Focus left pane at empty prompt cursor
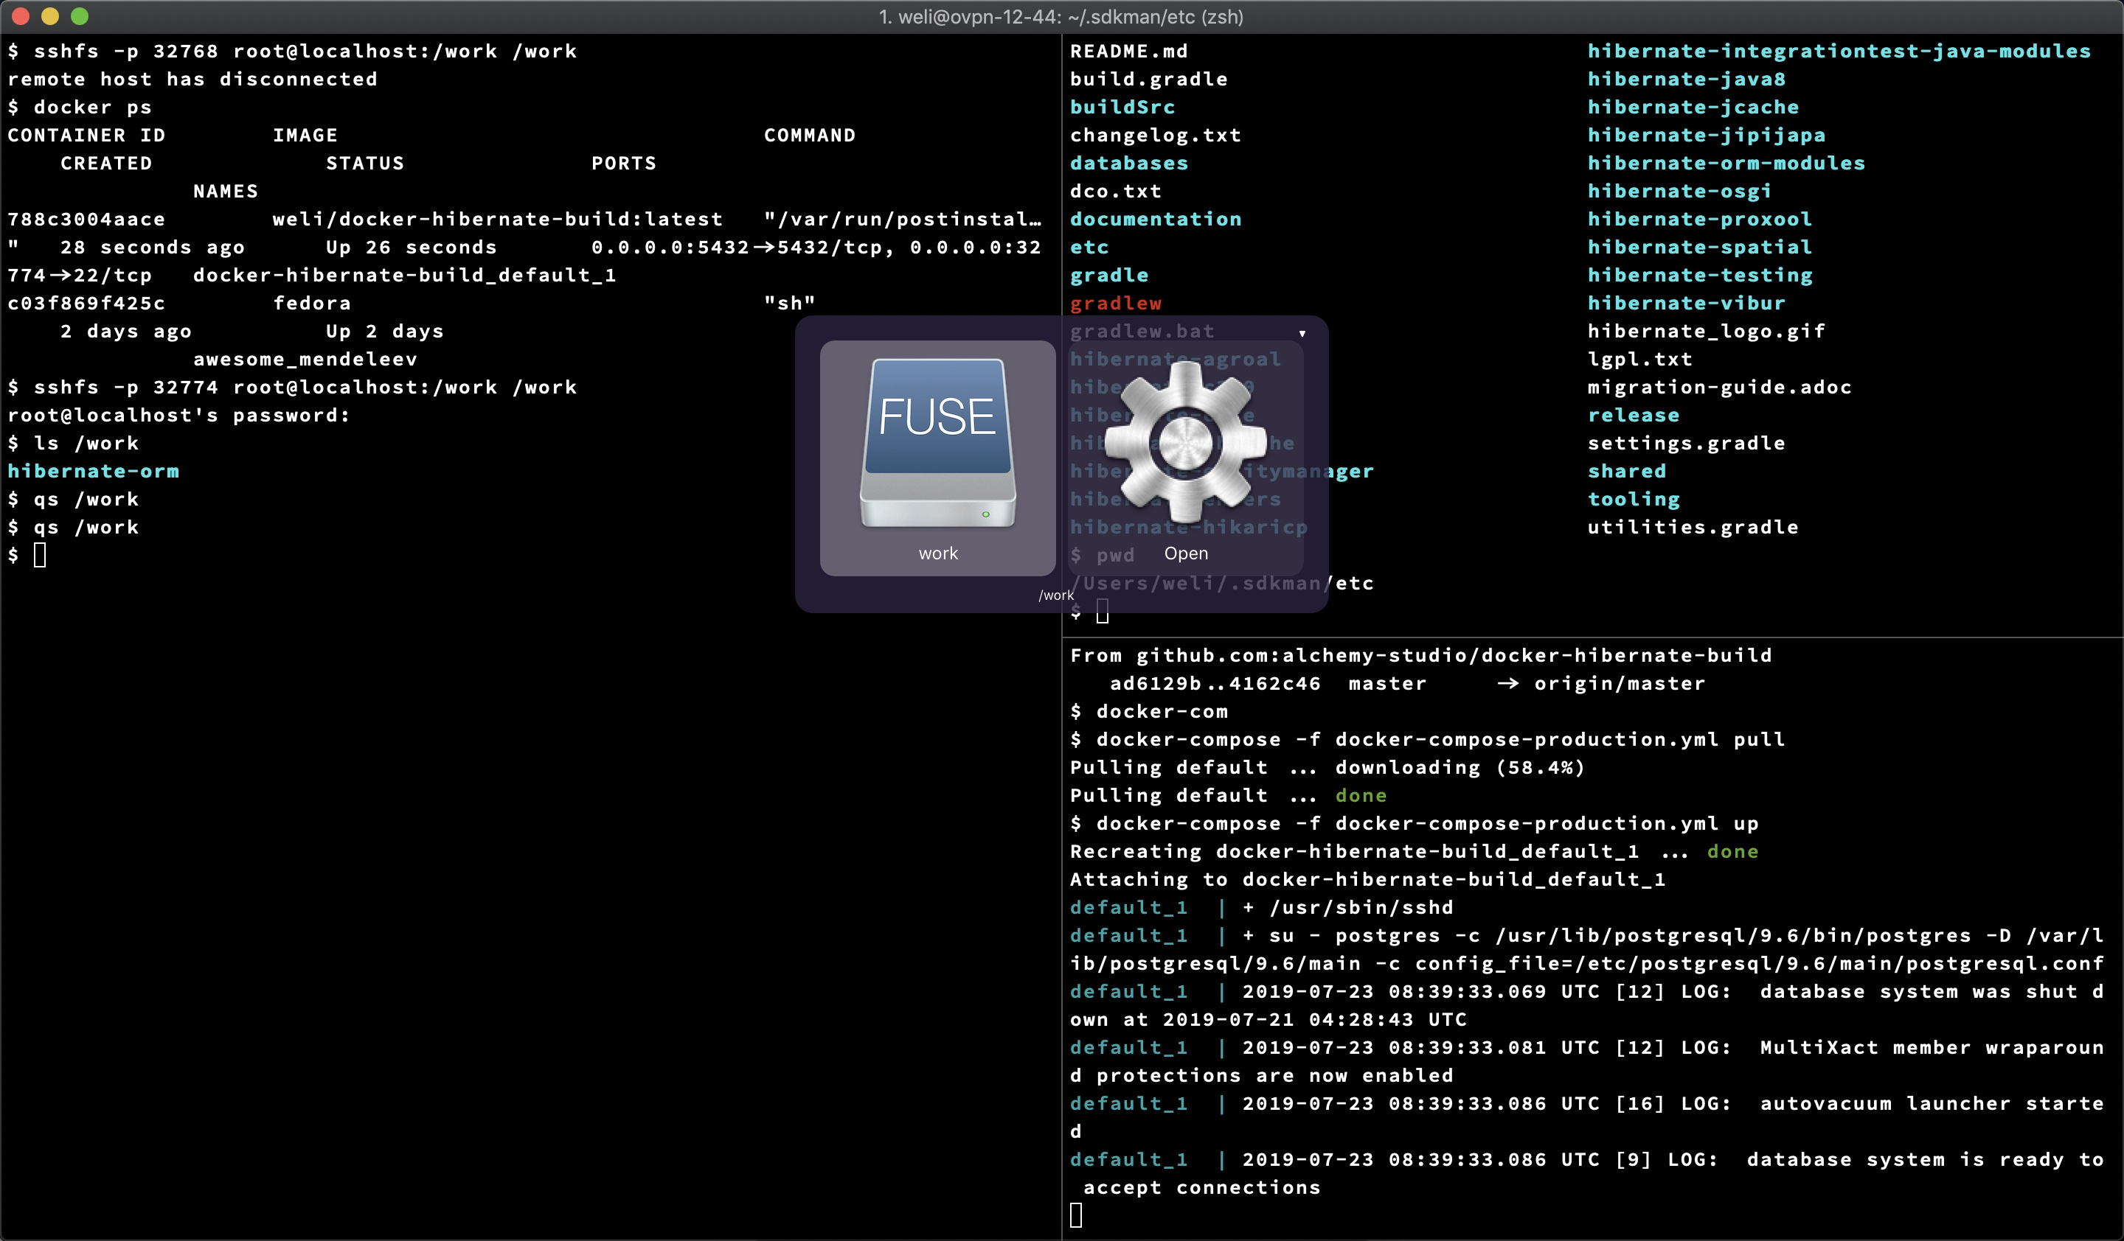 [x=40, y=555]
